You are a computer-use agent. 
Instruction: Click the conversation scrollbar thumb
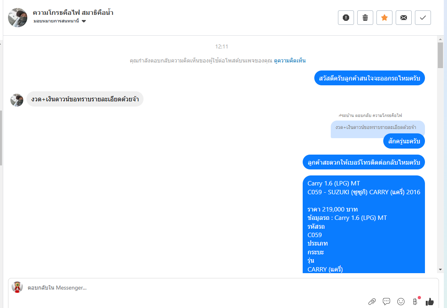pos(441,55)
